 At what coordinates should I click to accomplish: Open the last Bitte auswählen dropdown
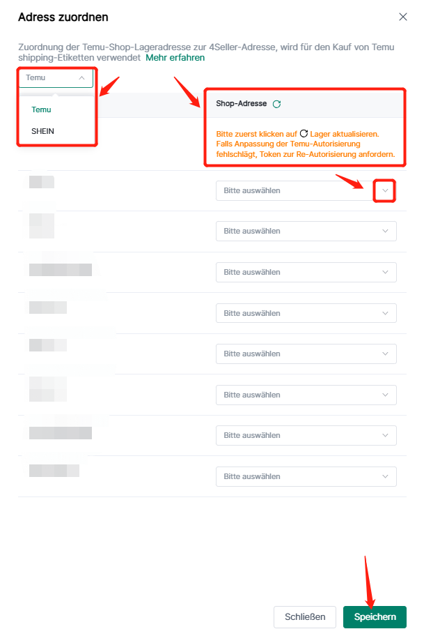point(306,477)
